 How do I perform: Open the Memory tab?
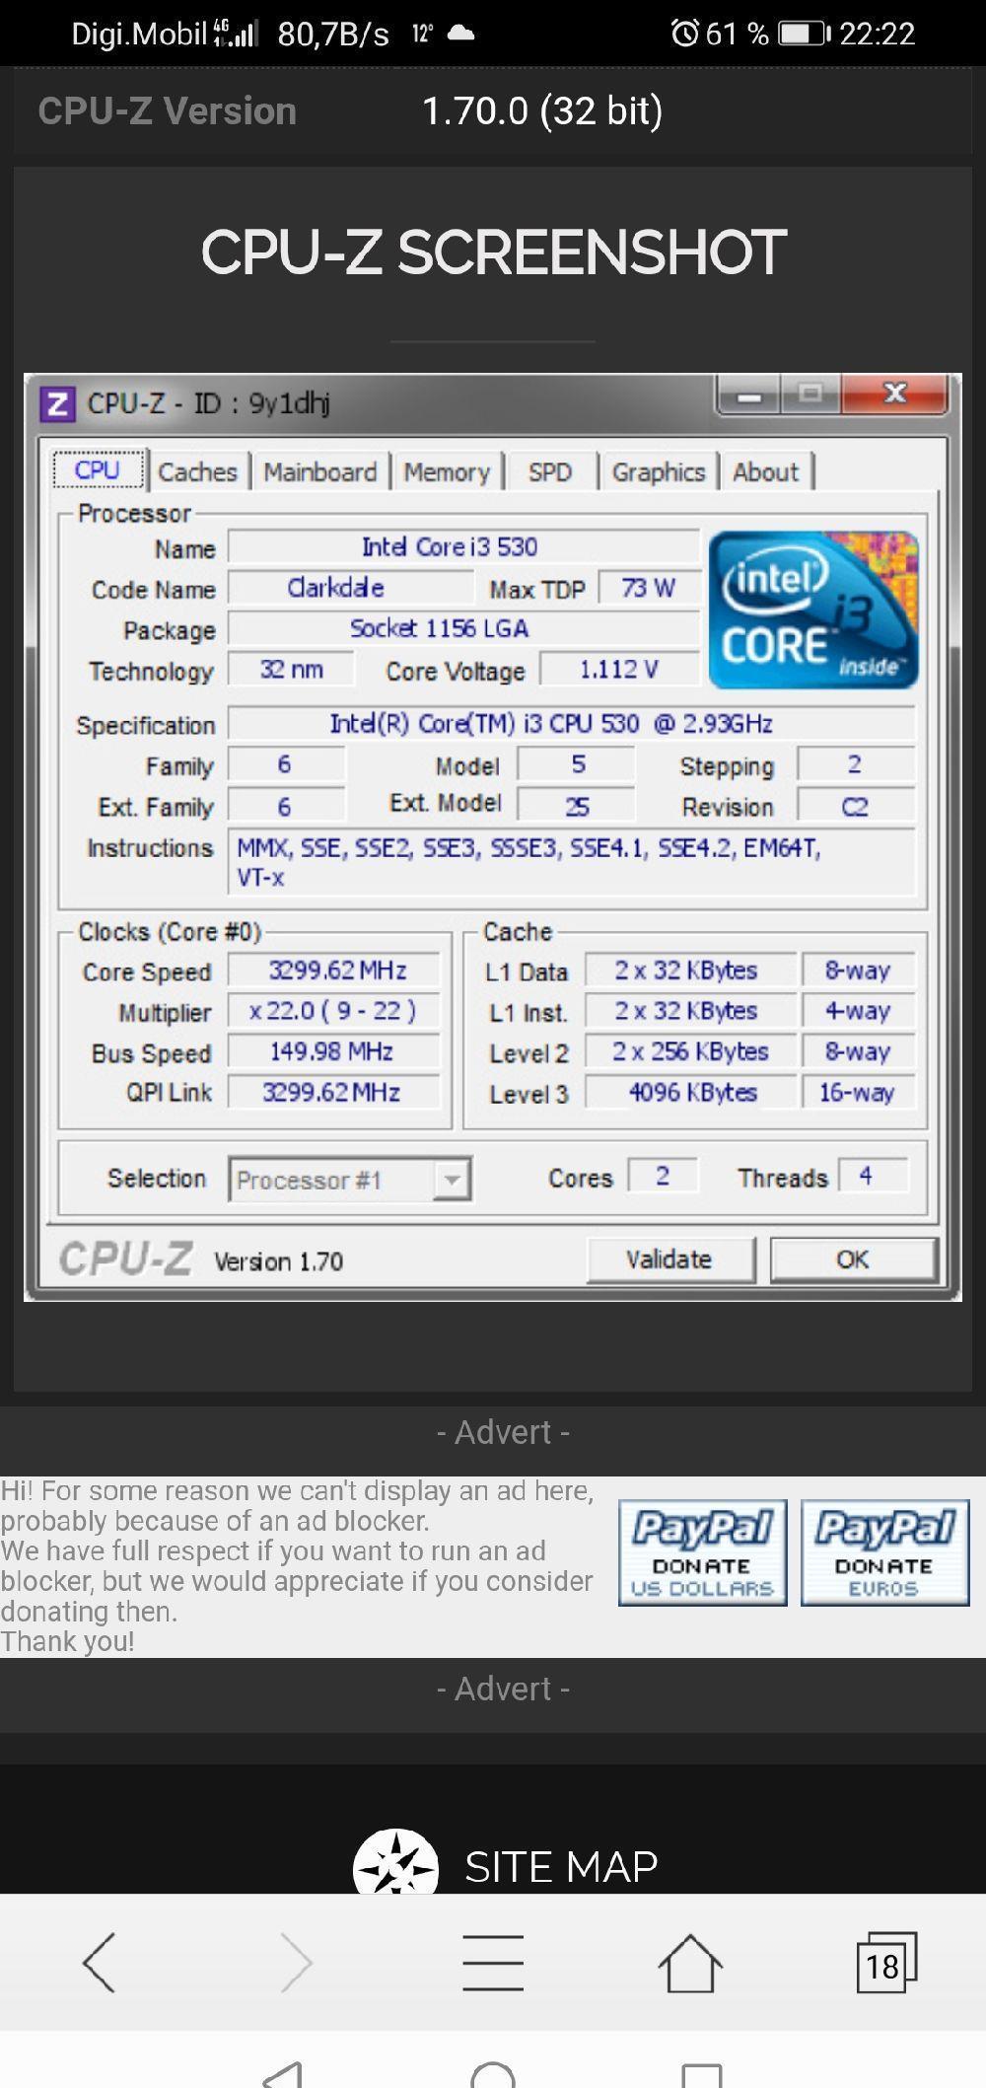(447, 472)
